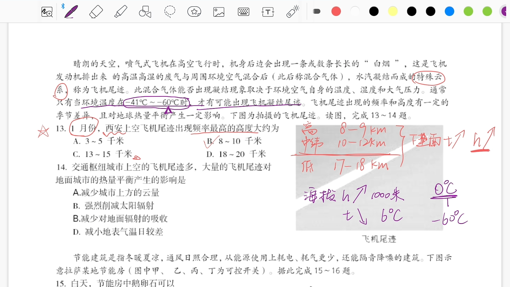510x287 pixels.
Task: Click answer option A. 3~5 千米
Action: point(98,141)
